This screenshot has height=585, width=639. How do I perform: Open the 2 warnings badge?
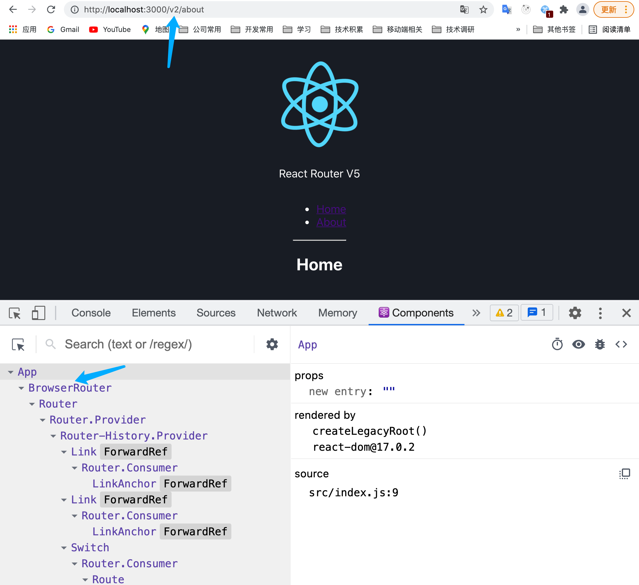pyautogui.click(x=504, y=313)
